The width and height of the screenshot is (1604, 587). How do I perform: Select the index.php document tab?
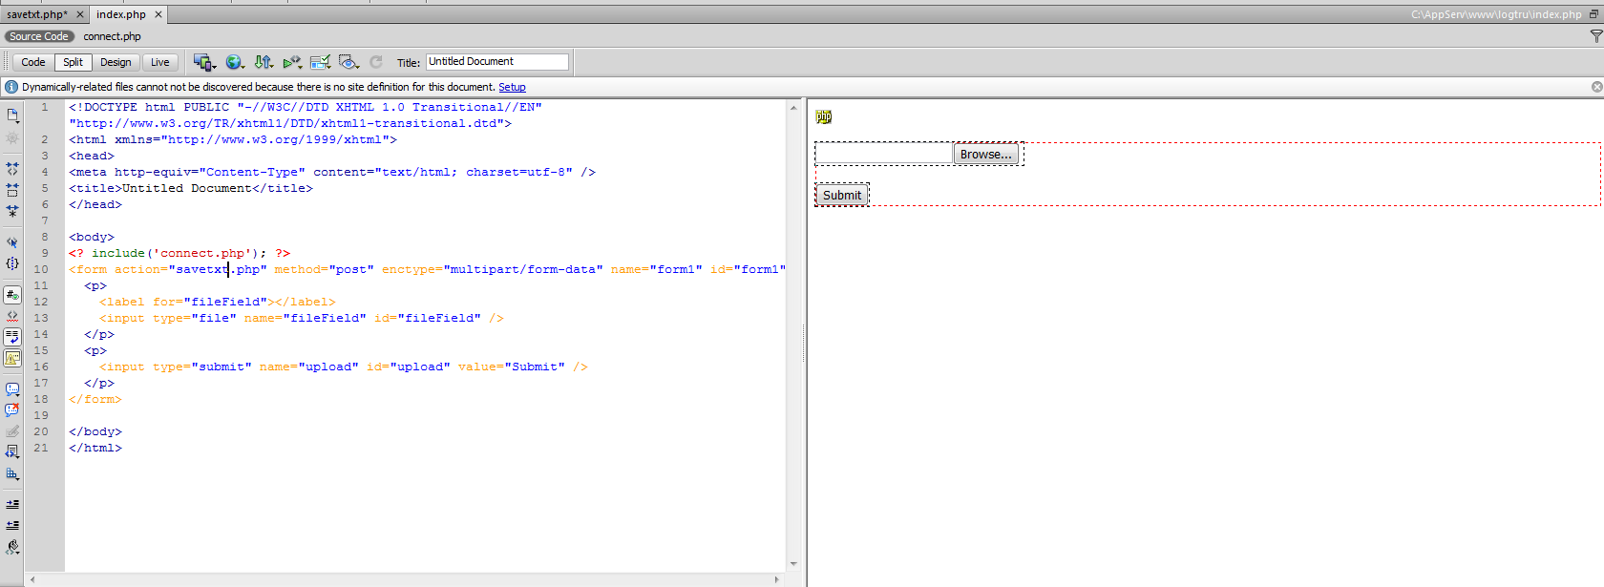tap(121, 14)
